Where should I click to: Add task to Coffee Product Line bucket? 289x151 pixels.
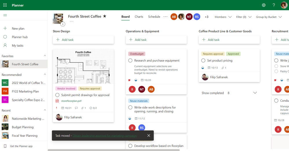[x=229, y=40]
